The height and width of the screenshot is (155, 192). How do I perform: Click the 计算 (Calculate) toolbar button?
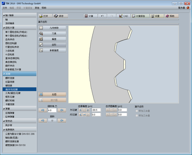pyautogui.click(x=90, y=16)
